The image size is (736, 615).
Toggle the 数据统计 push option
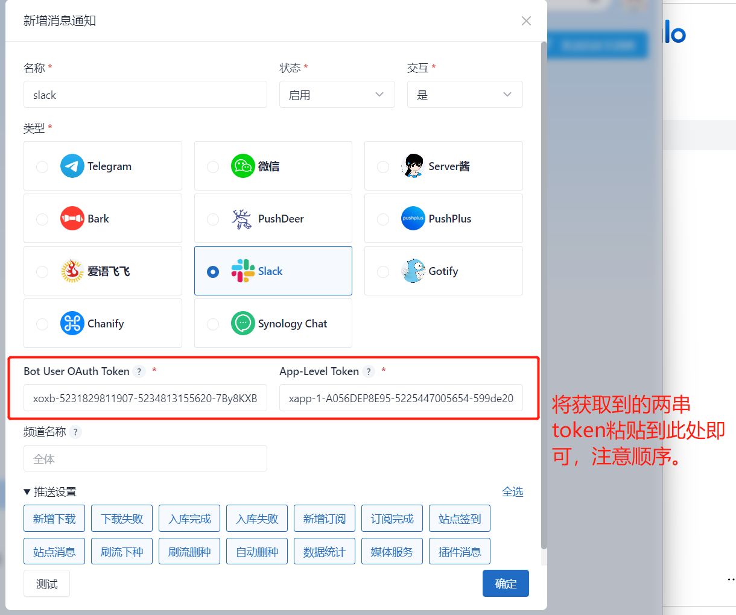(325, 551)
